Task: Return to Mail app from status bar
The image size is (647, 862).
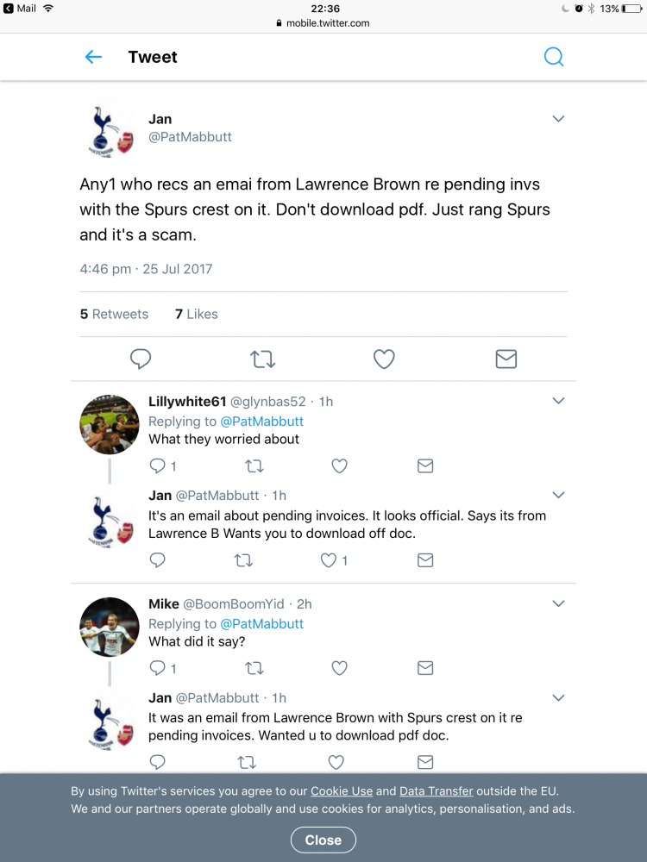Action: (x=20, y=9)
